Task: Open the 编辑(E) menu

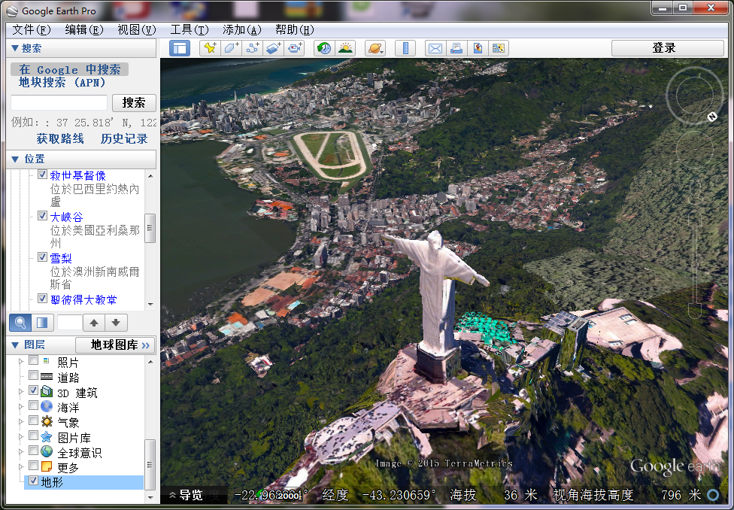Action: click(x=83, y=30)
